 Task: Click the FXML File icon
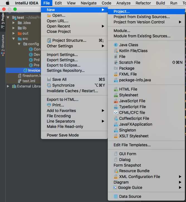tap(116, 74)
